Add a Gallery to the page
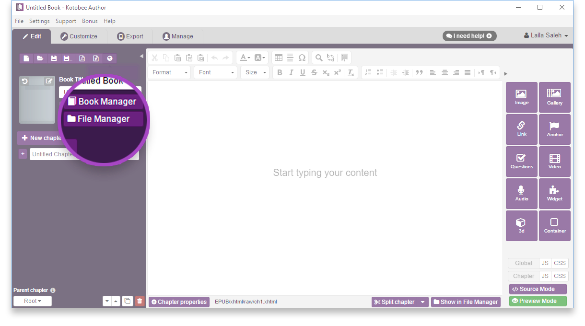The height and width of the screenshot is (326, 585). tap(554, 97)
